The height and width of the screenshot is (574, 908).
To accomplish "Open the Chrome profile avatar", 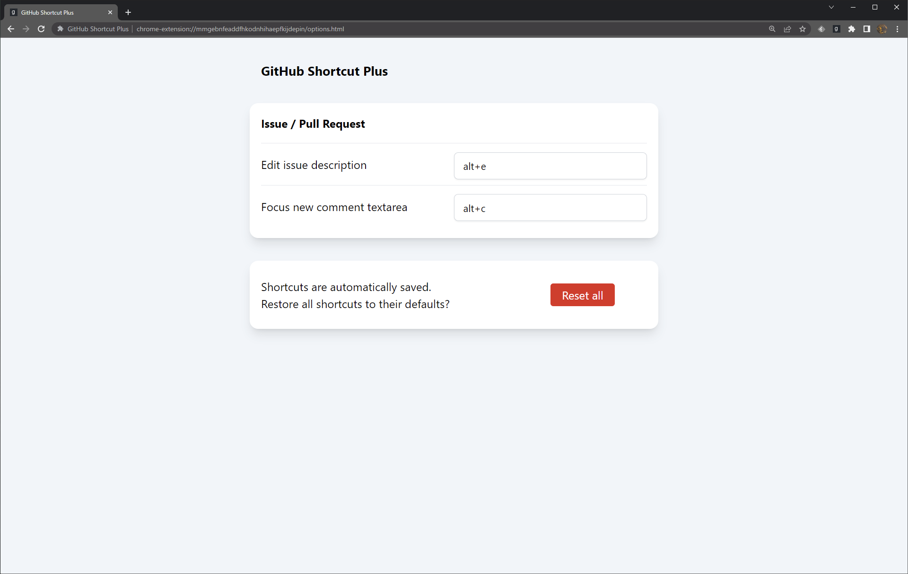I will (x=882, y=29).
